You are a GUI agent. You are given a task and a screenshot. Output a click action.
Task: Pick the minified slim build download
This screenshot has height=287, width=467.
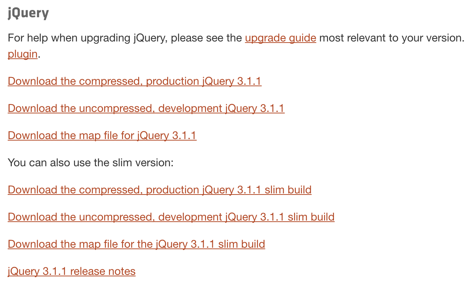coord(159,190)
